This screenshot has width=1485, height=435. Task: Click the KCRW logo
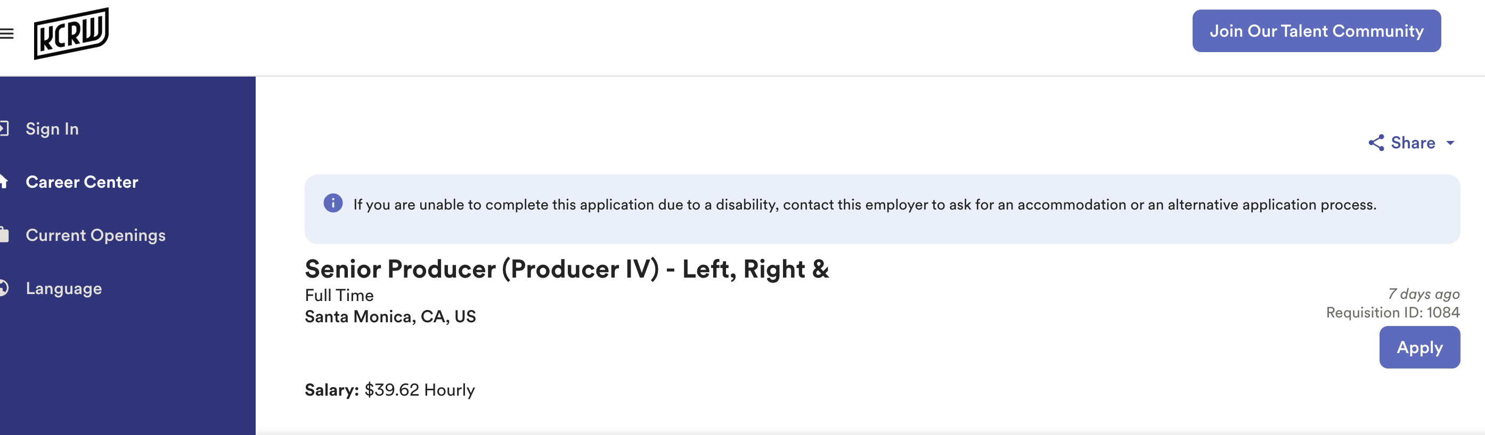[71, 34]
